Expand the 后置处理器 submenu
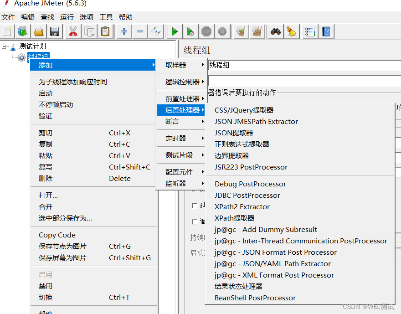 181,110
